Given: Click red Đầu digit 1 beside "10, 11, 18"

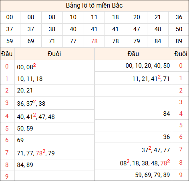Looking at the screenshot, I should [x=7, y=79].
